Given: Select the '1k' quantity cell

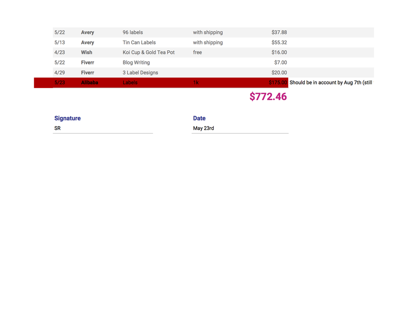Looking at the screenshot, I should pyautogui.click(x=196, y=83).
